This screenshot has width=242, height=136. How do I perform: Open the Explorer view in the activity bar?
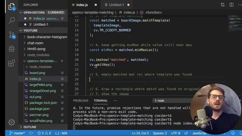tap(12, 7)
